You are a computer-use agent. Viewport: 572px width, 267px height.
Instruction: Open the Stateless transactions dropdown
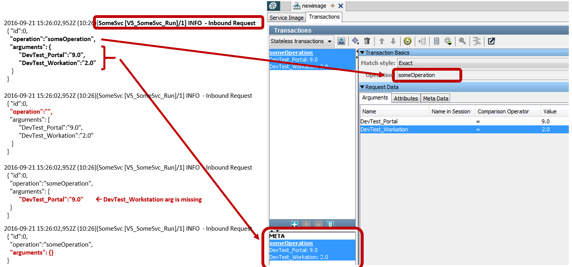click(302, 41)
